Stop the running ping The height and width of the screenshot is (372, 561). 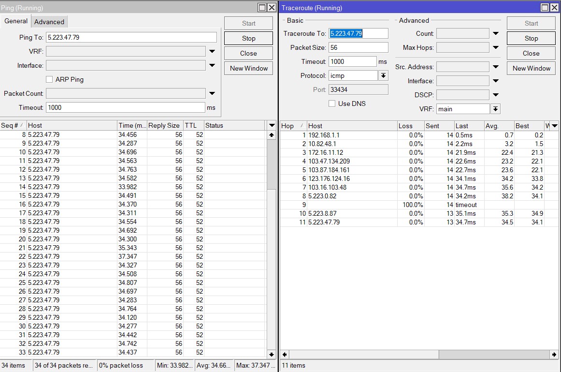tap(248, 38)
